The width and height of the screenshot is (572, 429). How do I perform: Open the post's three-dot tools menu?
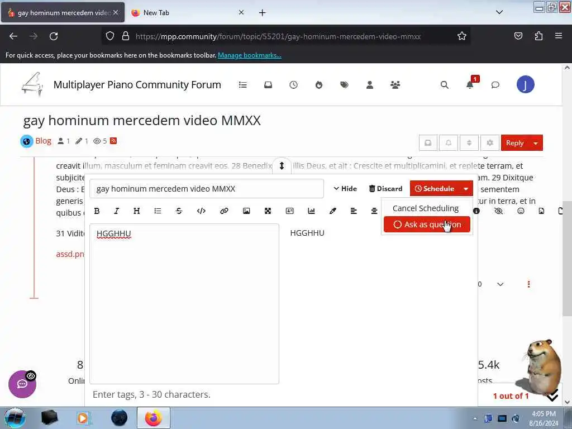coord(528,284)
